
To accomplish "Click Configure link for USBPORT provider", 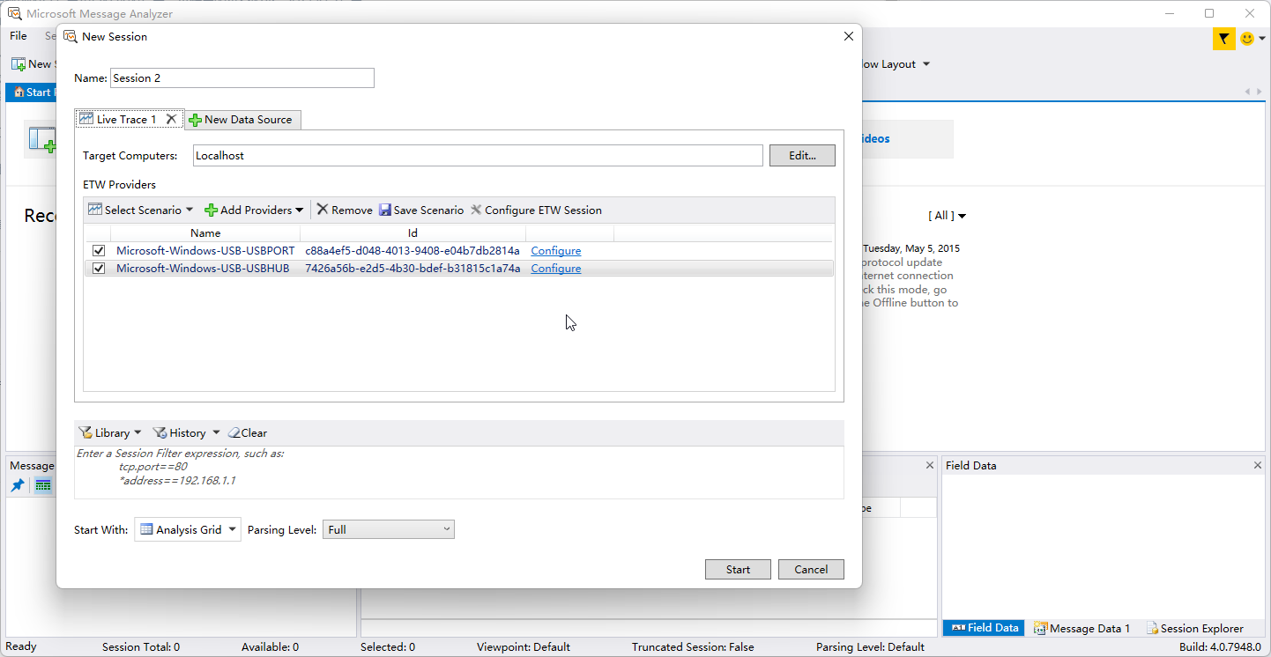I will point(555,251).
